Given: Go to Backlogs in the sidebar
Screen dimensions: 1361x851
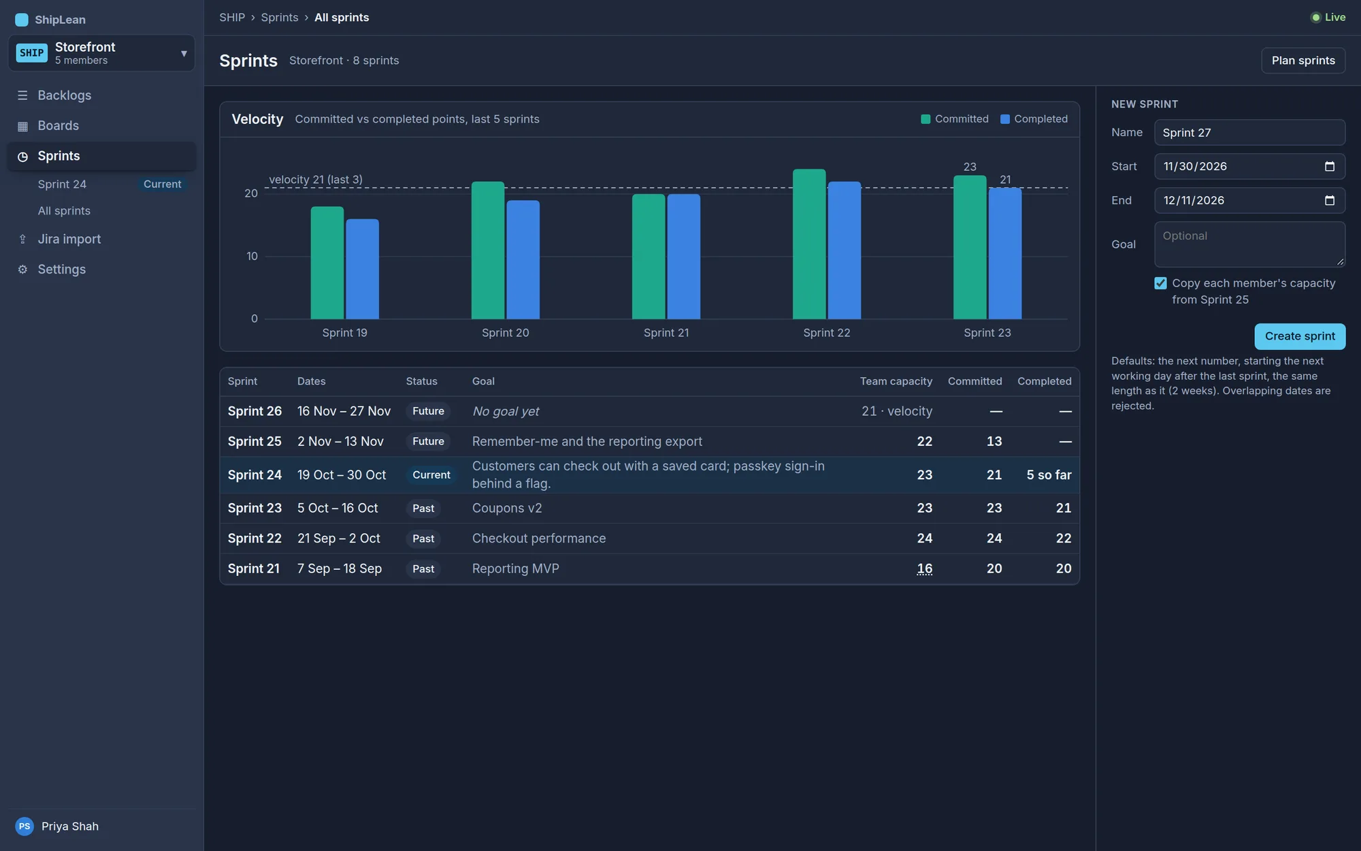Looking at the screenshot, I should (x=101, y=95).
